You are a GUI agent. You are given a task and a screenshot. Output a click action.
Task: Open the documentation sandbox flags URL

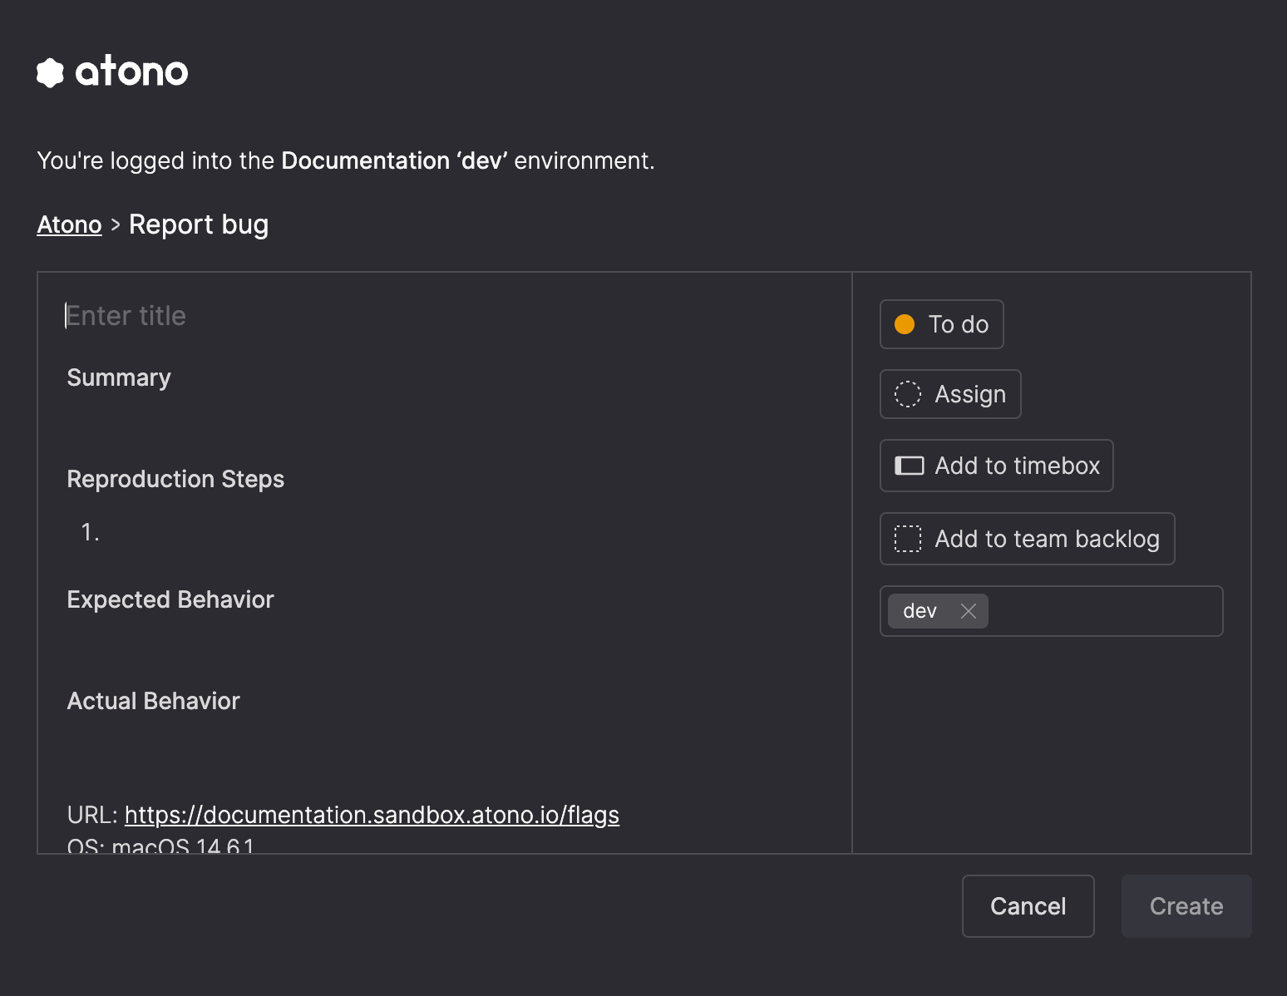[372, 815]
